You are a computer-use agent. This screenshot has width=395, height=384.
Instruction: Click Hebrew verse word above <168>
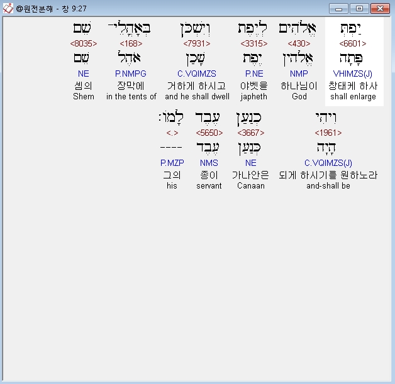click(x=130, y=28)
